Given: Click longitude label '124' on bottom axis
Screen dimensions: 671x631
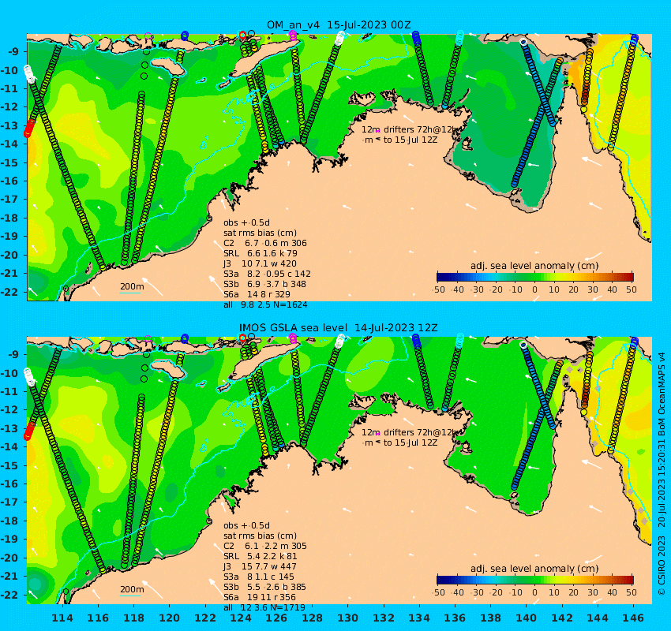Looking at the screenshot, I should tap(241, 618).
